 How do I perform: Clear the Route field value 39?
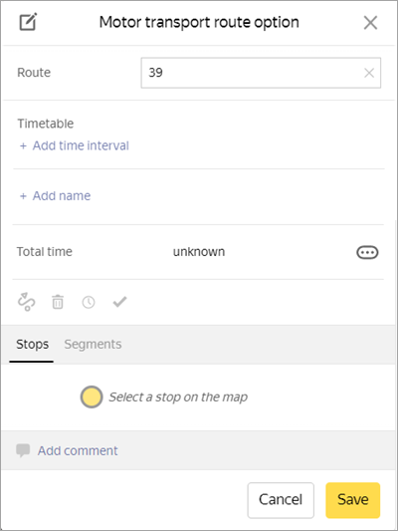click(x=369, y=73)
